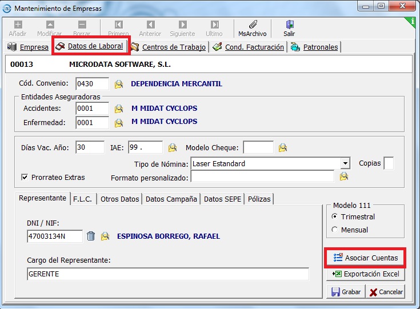Open lookup for Formato personalizado
This screenshot has height=309, width=420.
coord(344,176)
